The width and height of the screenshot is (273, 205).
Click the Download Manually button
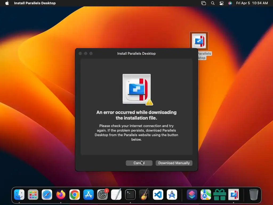[x=174, y=163]
